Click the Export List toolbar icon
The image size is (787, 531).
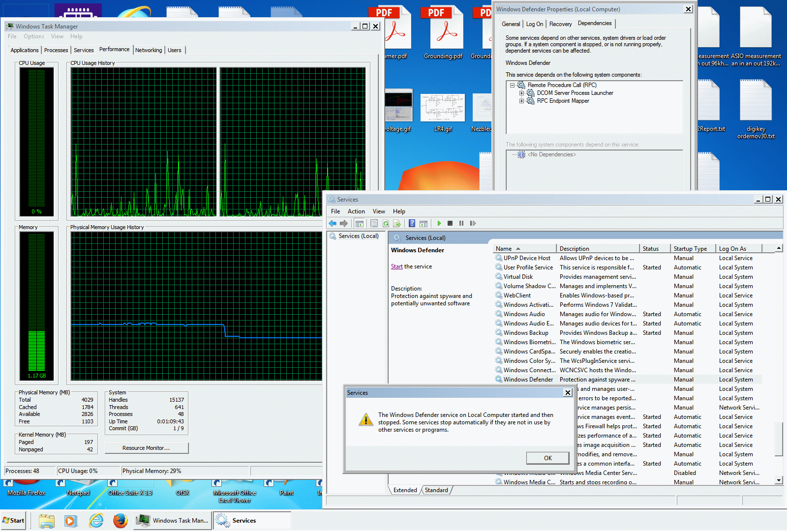click(x=397, y=223)
